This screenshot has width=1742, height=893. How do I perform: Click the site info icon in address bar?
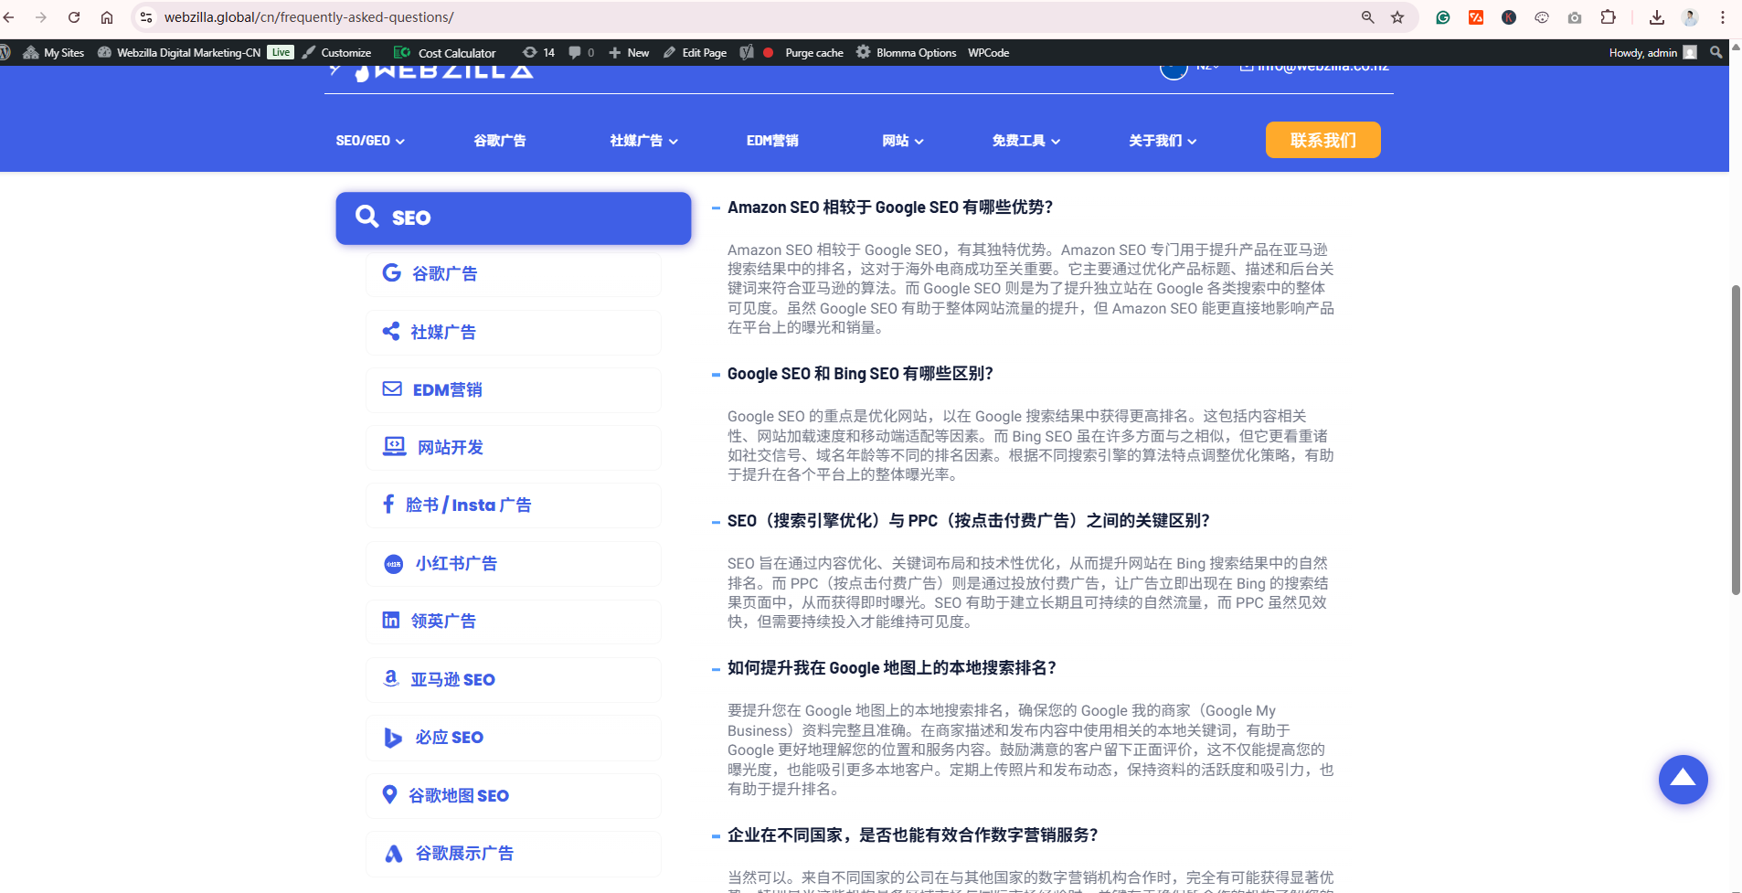[x=146, y=17]
